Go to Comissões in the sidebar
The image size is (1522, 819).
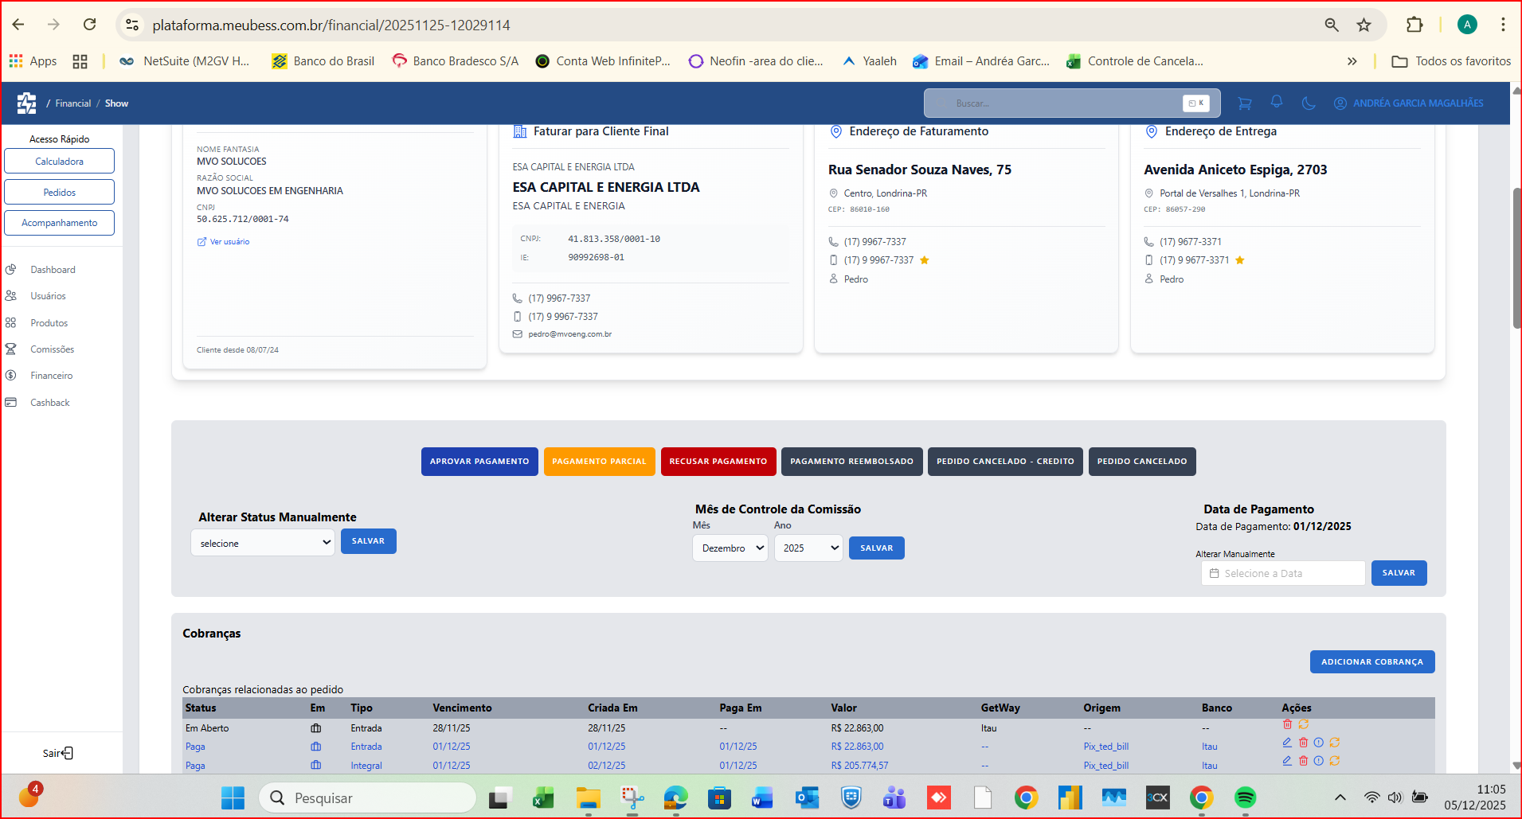[x=52, y=349]
